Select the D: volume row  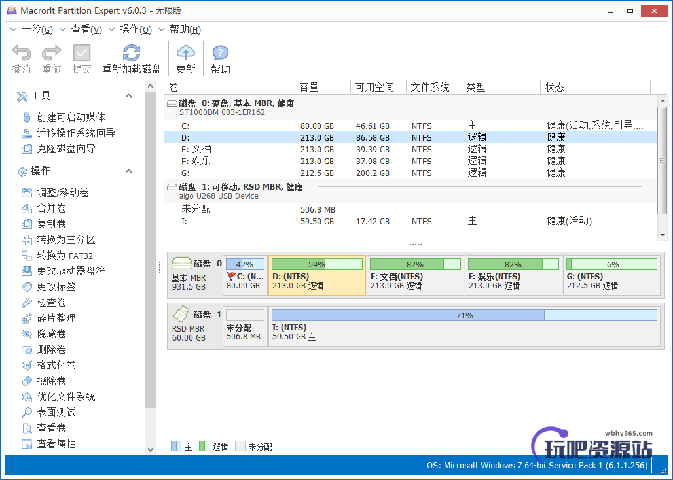[410, 137]
